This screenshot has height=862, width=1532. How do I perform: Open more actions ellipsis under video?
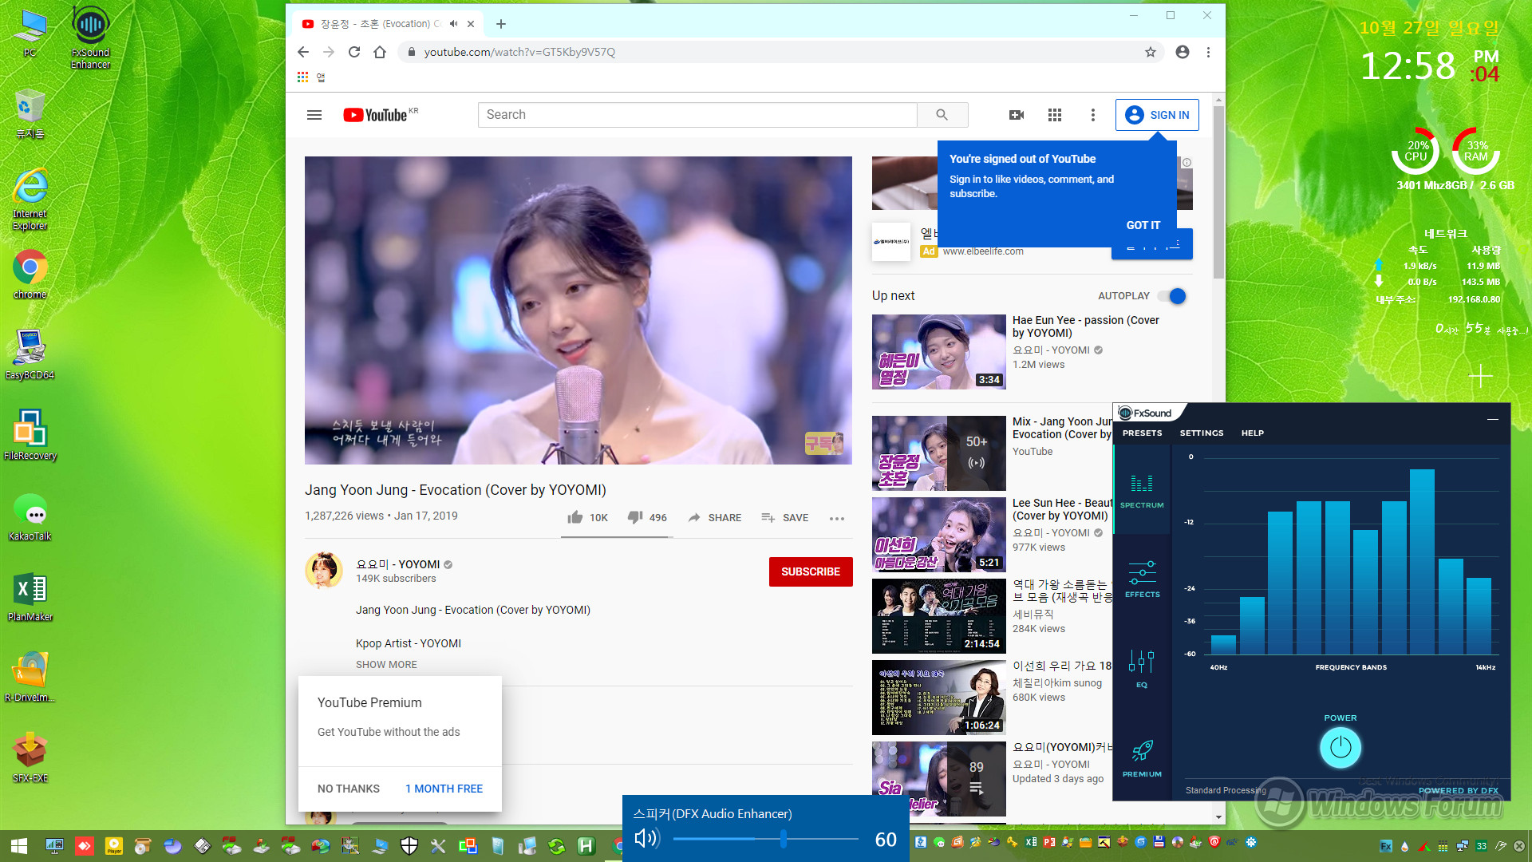pos(836,519)
